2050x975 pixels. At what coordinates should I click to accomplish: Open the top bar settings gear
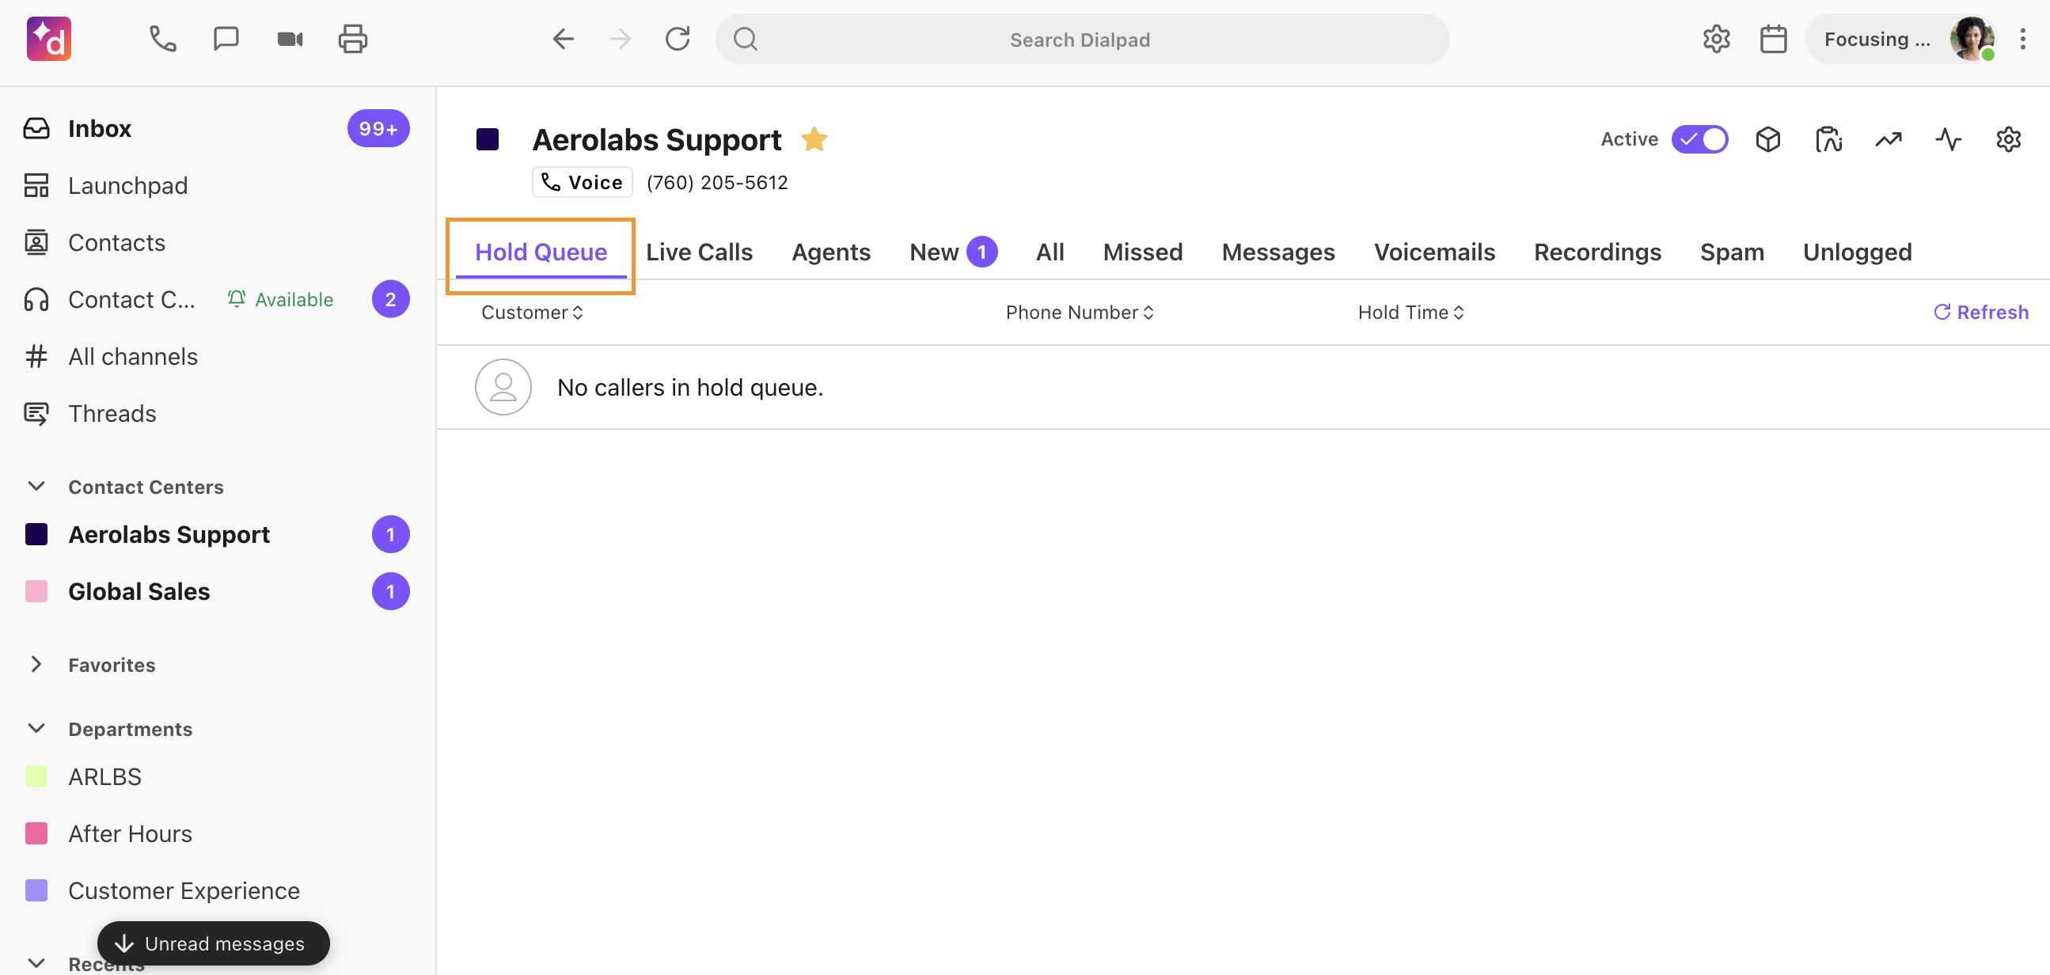[1716, 39]
